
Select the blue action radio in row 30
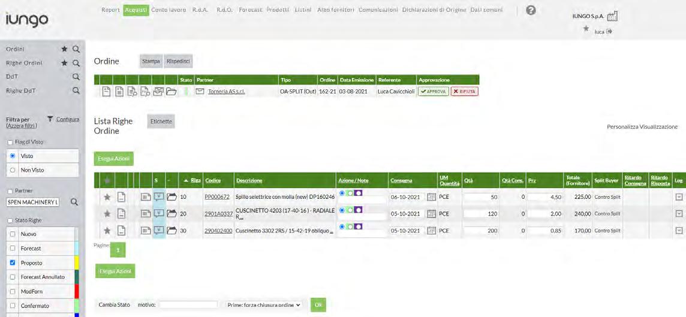[342, 227]
